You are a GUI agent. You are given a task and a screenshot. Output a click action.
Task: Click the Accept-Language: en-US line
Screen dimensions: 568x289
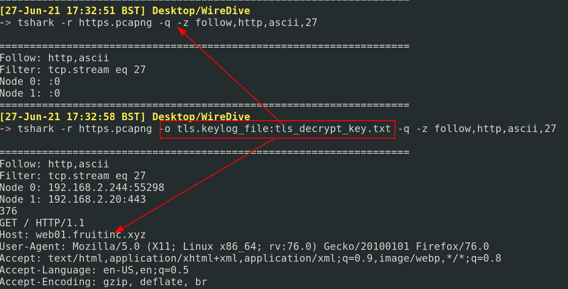pos(94,270)
